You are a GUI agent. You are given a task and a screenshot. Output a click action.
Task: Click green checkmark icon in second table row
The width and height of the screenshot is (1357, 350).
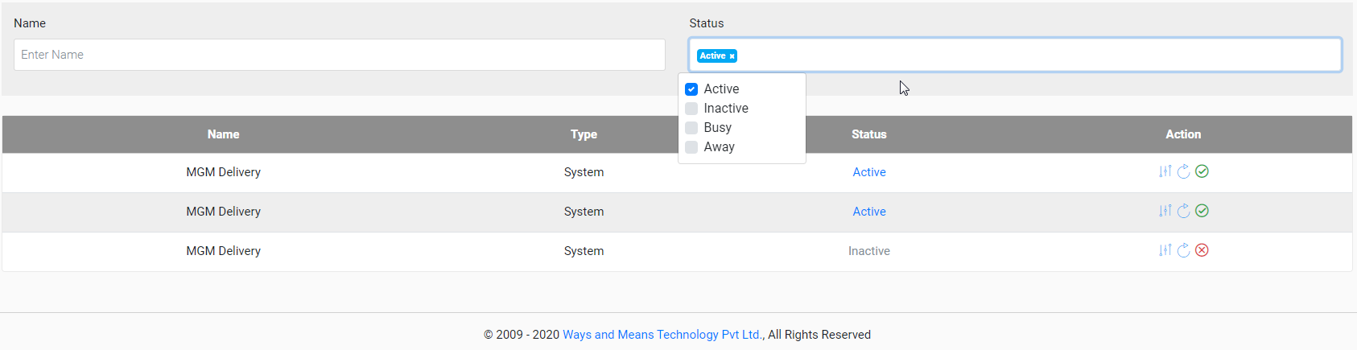[x=1202, y=211]
